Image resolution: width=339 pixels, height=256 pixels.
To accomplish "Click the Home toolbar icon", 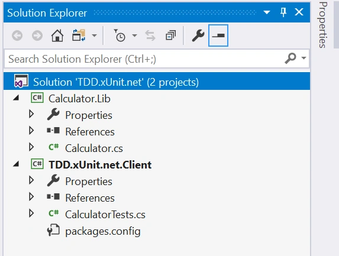I will coord(57,35).
